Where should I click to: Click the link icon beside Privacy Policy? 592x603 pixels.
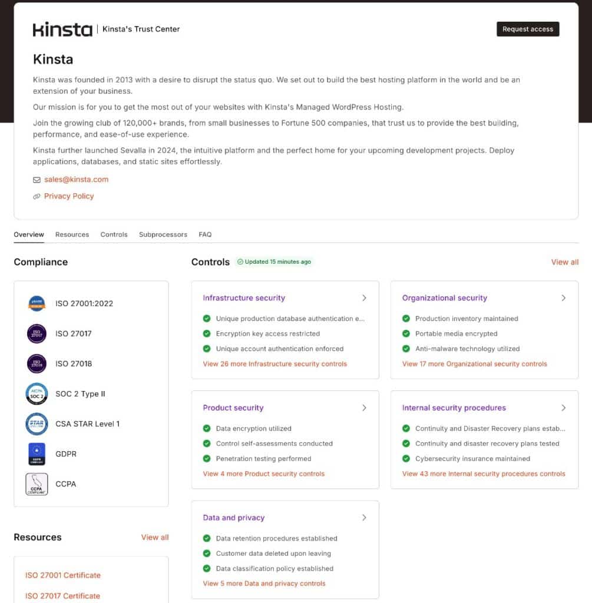37,196
